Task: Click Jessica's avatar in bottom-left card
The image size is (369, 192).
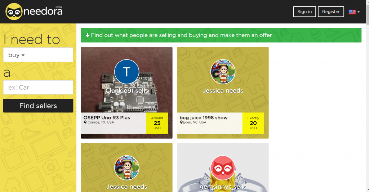Action: click(126, 168)
